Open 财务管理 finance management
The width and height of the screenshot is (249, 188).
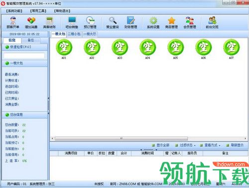pyautogui.click(x=131, y=22)
